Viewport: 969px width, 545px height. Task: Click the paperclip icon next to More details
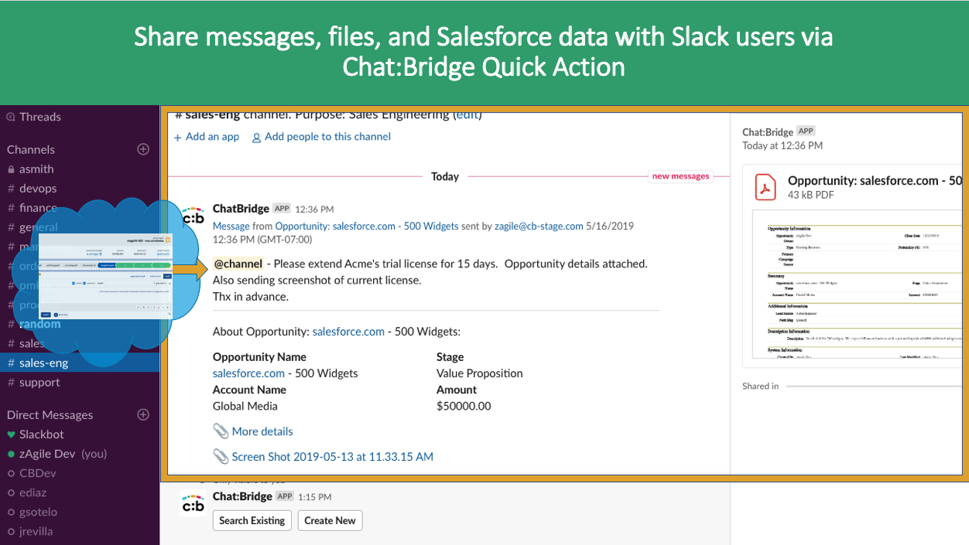pyautogui.click(x=221, y=431)
